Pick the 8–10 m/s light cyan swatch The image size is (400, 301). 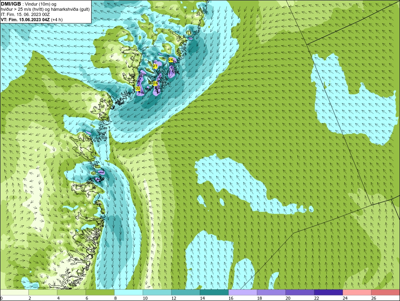[128, 292]
